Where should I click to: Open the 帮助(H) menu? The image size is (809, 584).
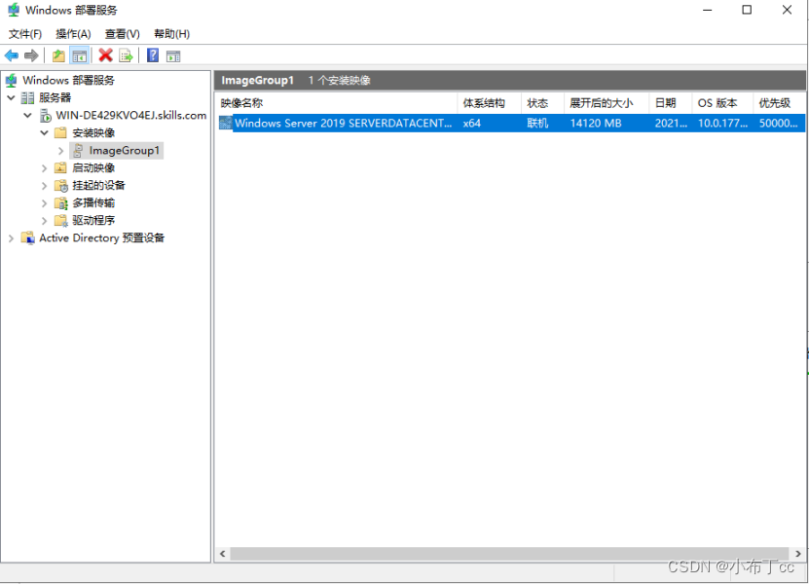click(171, 34)
